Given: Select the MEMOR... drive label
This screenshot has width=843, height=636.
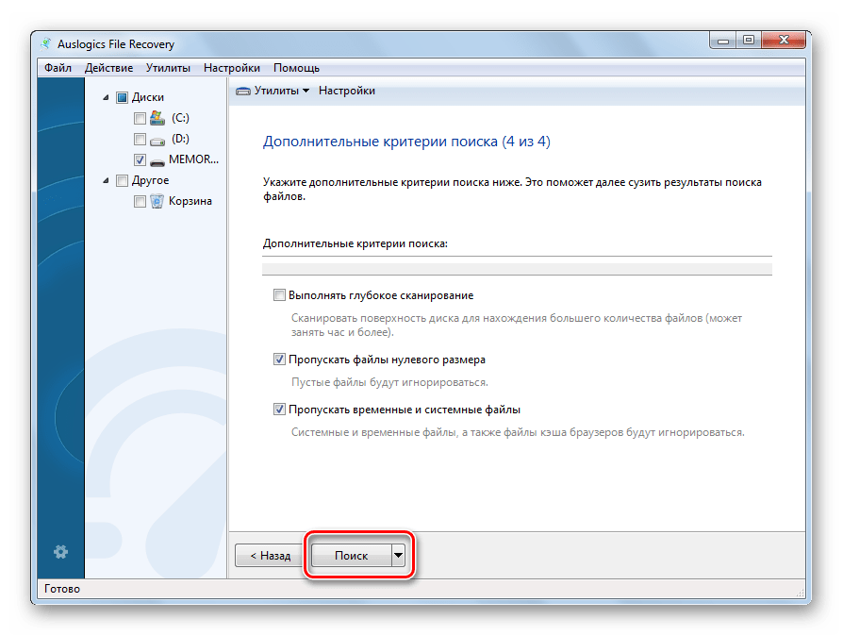Looking at the screenshot, I should [193, 159].
